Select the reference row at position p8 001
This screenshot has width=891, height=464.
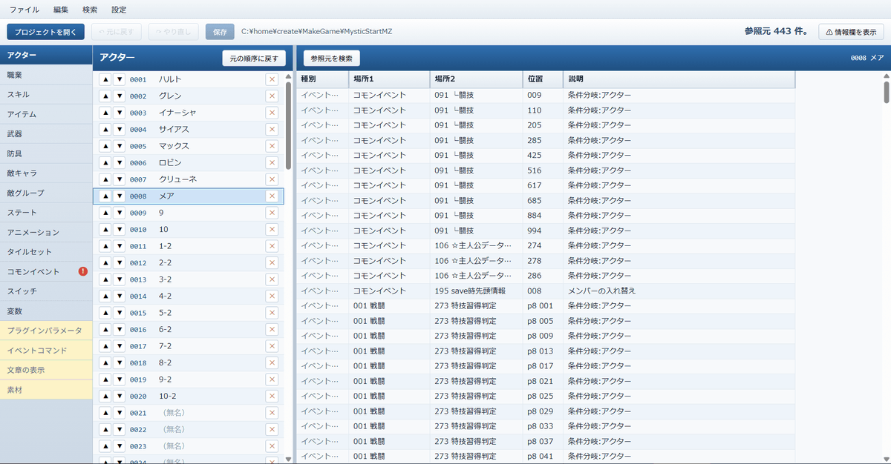(x=546, y=305)
